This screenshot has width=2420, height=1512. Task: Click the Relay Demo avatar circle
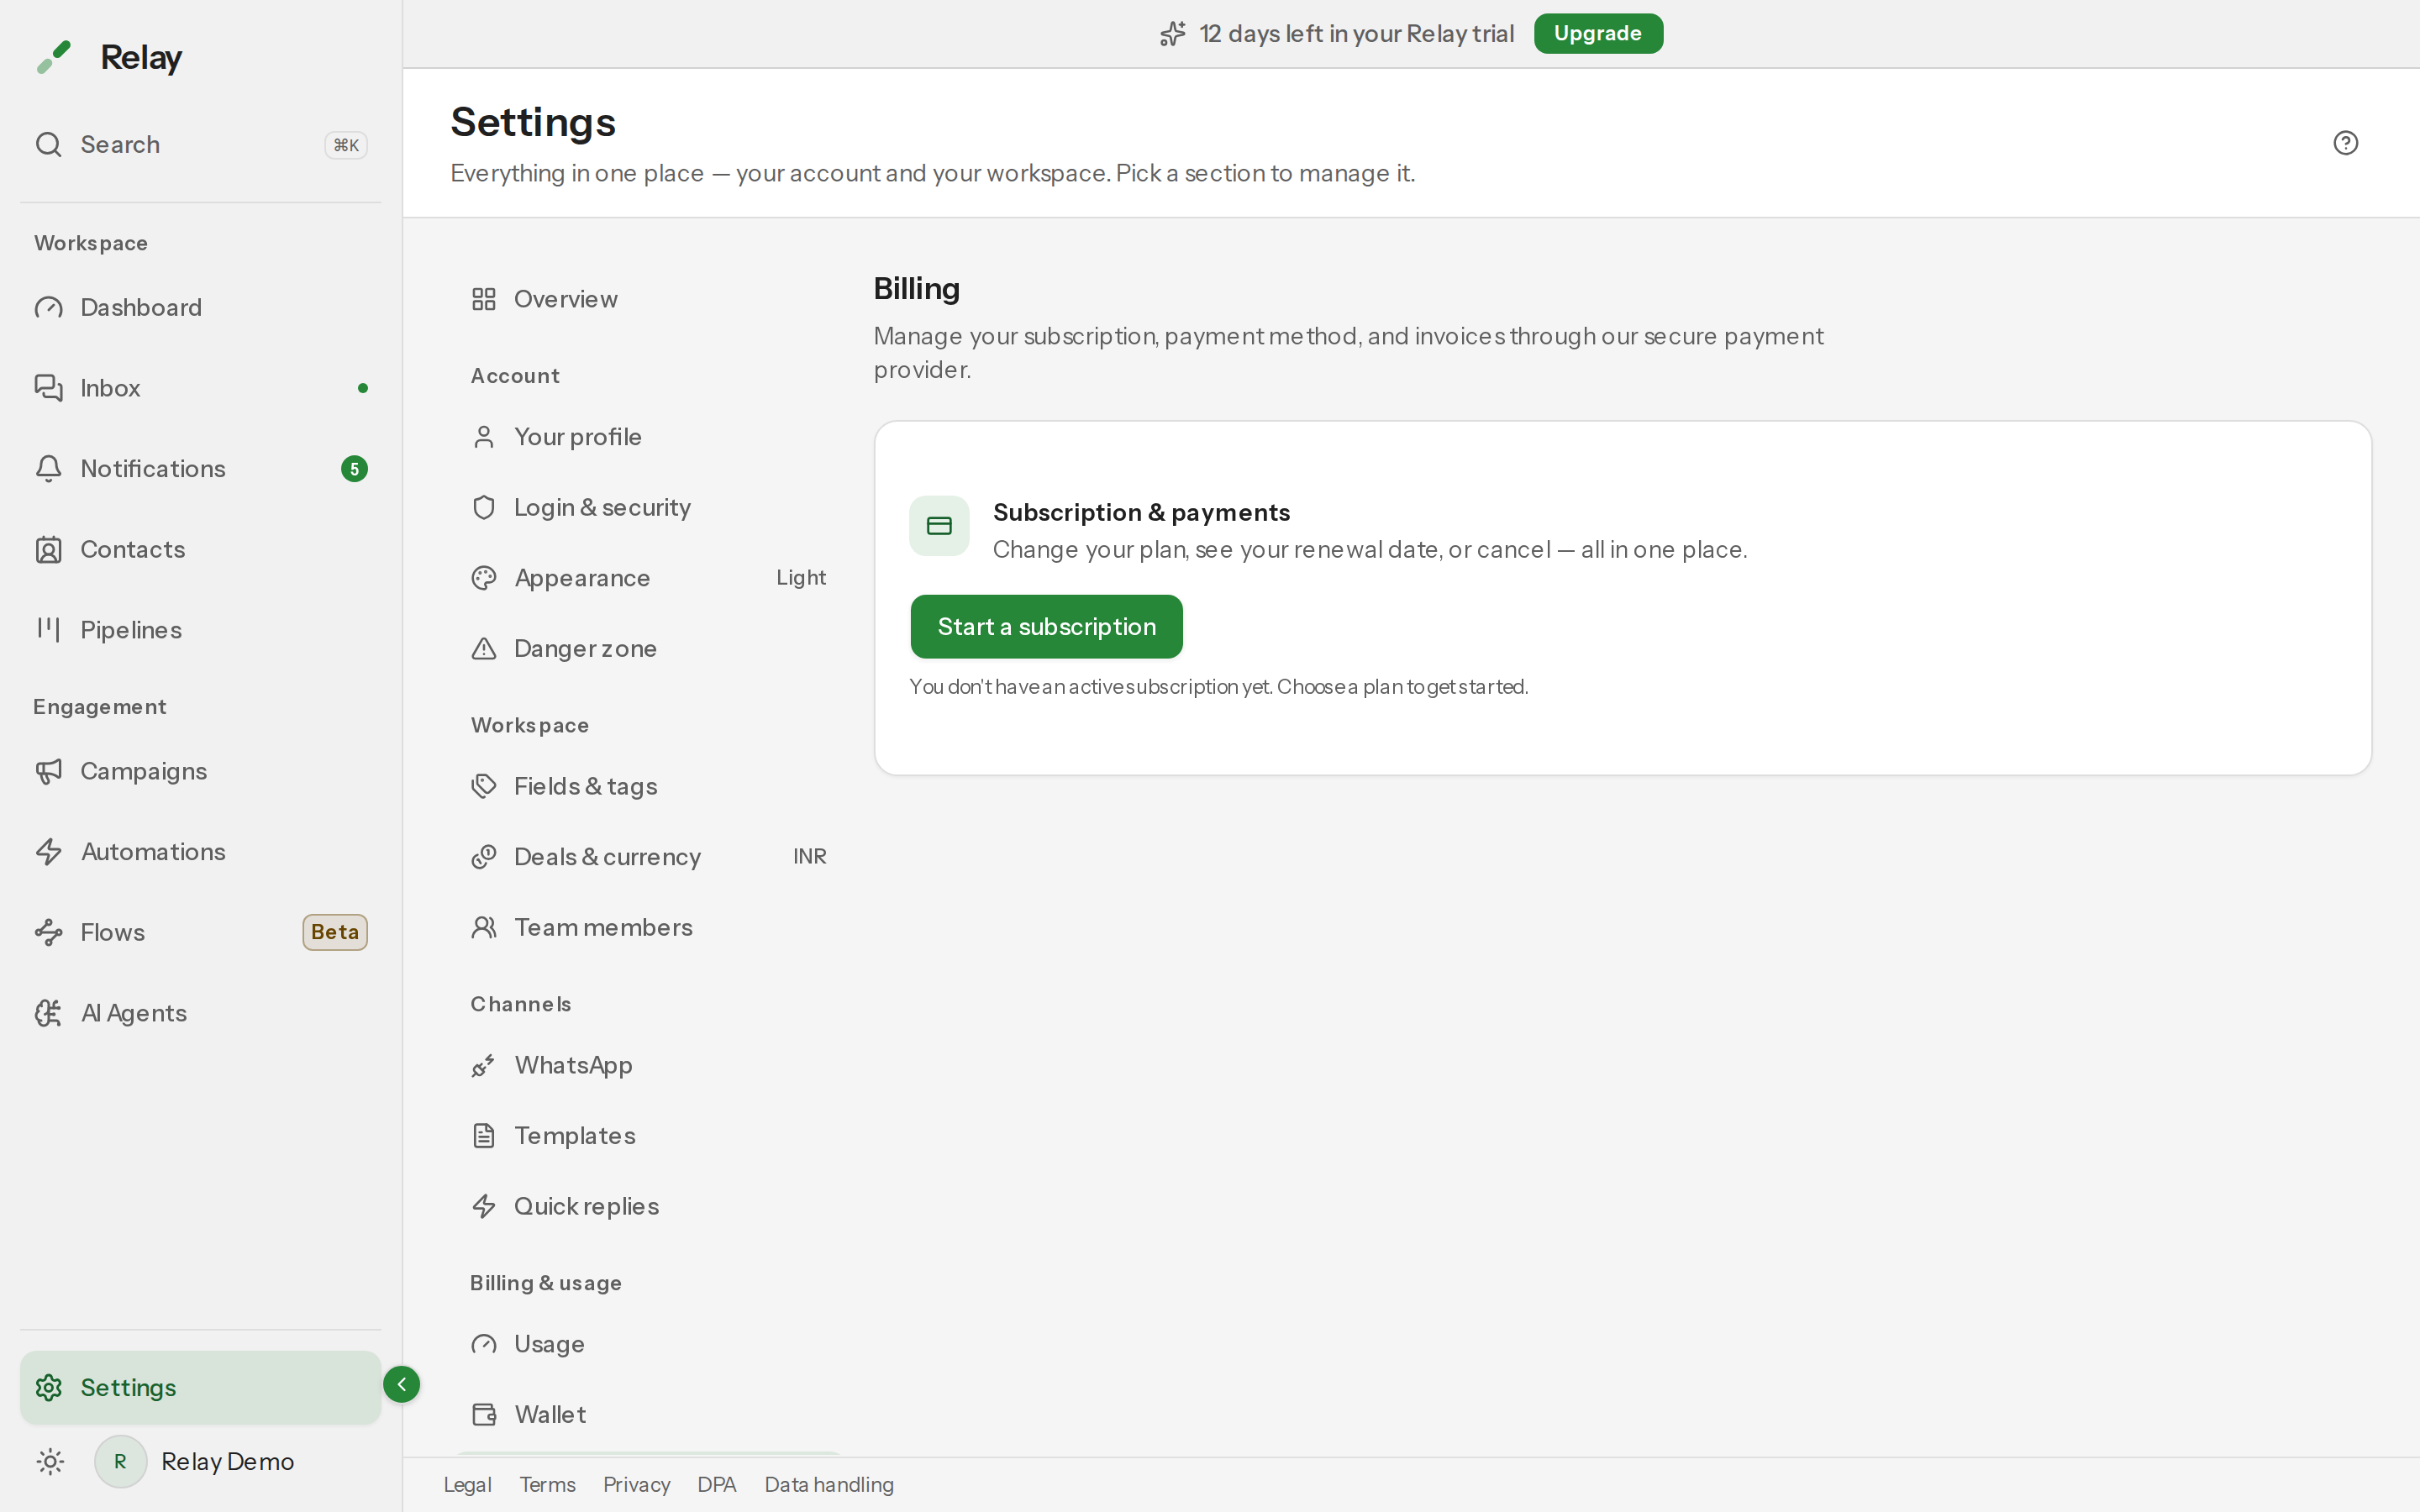[x=120, y=1462]
